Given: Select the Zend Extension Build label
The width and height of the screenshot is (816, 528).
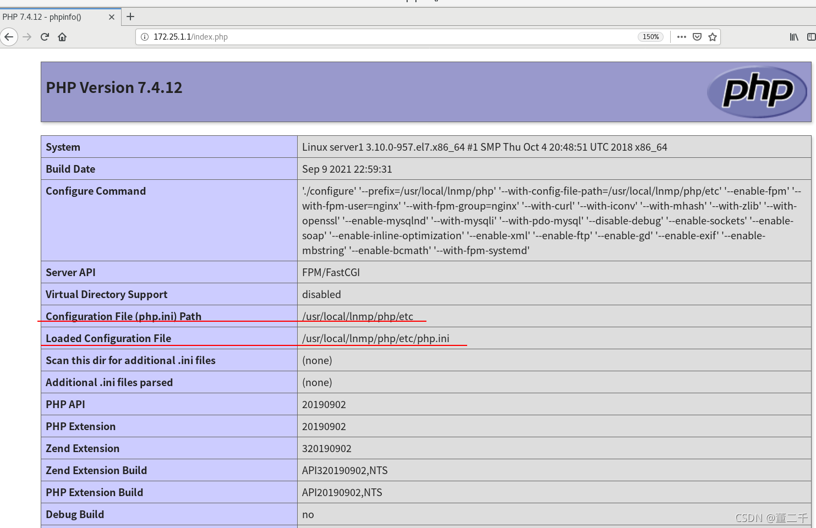Looking at the screenshot, I should point(96,470).
